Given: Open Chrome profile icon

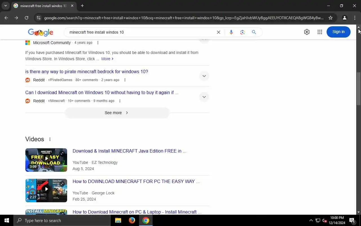Looking at the screenshot, I should [344, 18].
